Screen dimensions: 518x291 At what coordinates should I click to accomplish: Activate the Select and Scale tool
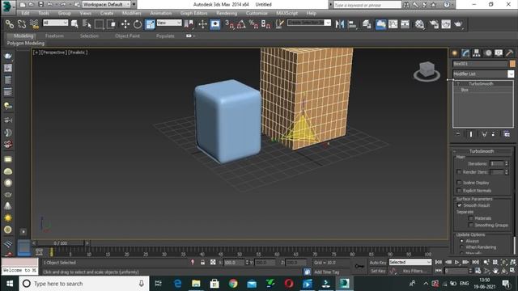150,24
